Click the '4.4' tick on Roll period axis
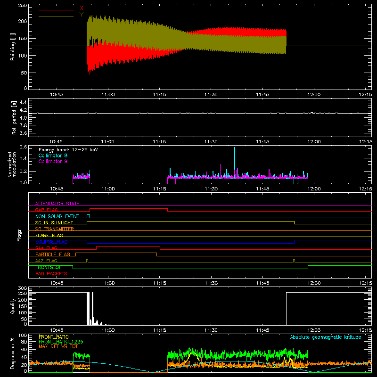 23,102
